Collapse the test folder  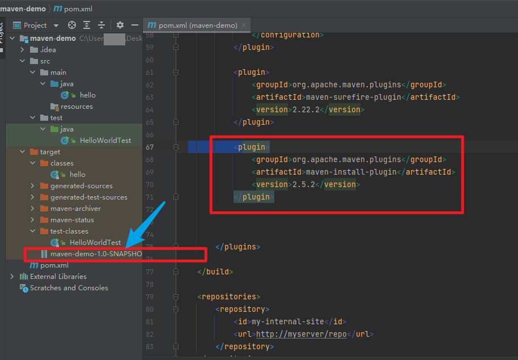[32, 118]
